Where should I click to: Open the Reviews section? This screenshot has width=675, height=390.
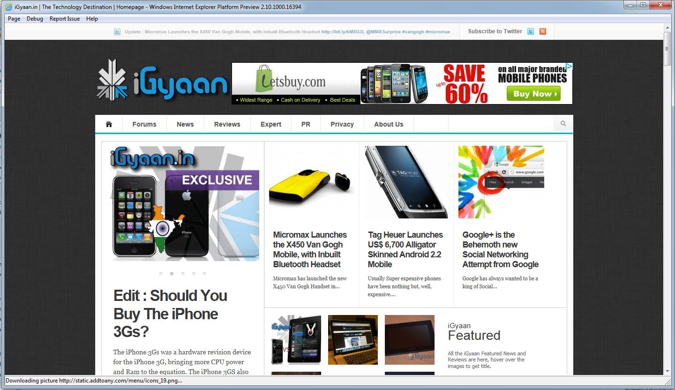tap(227, 124)
